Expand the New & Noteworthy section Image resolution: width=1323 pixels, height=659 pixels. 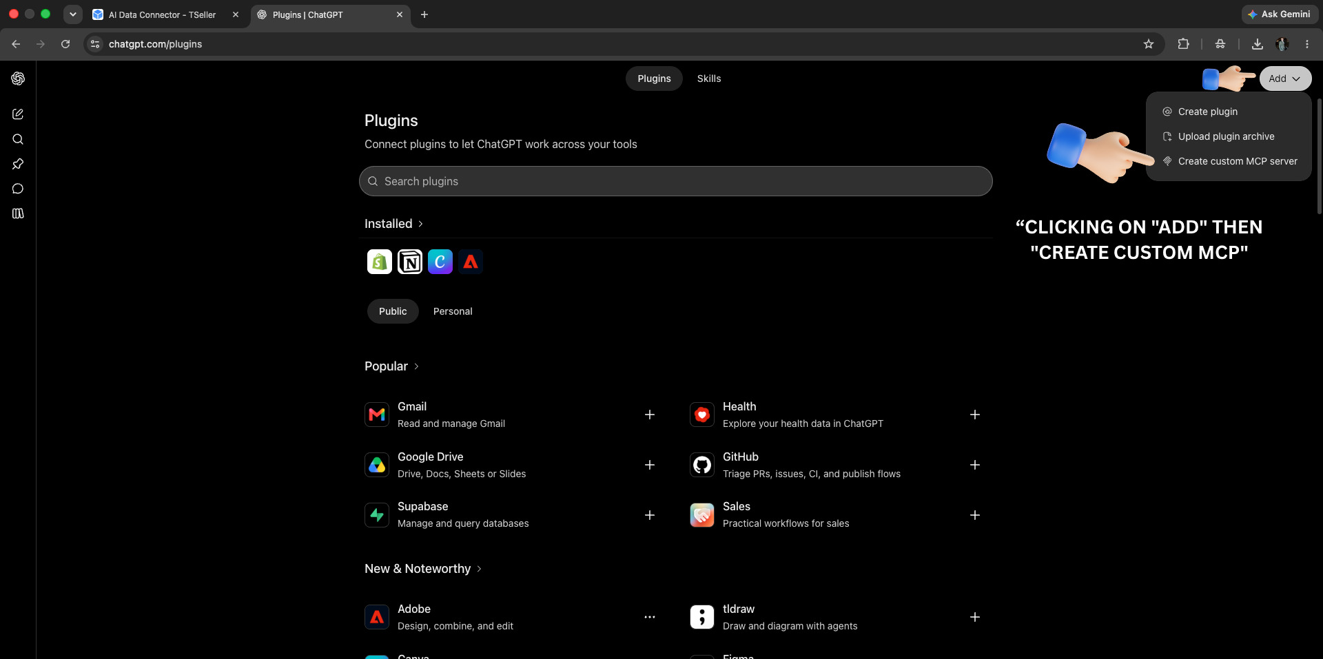tap(423, 569)
